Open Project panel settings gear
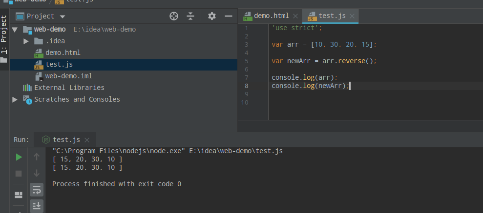483x213 pixels. [x=211, y=16]
